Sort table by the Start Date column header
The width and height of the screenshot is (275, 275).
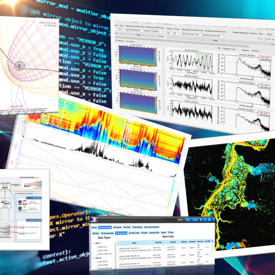coord(159,243)
